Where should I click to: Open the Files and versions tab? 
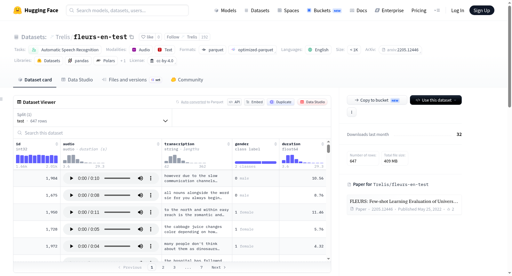coord(132,80)
